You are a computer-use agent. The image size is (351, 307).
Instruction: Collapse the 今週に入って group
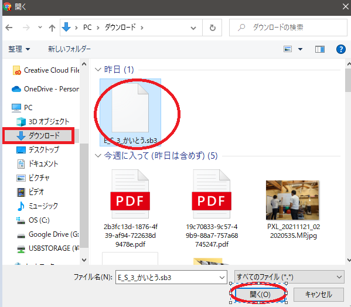point(98,155)
